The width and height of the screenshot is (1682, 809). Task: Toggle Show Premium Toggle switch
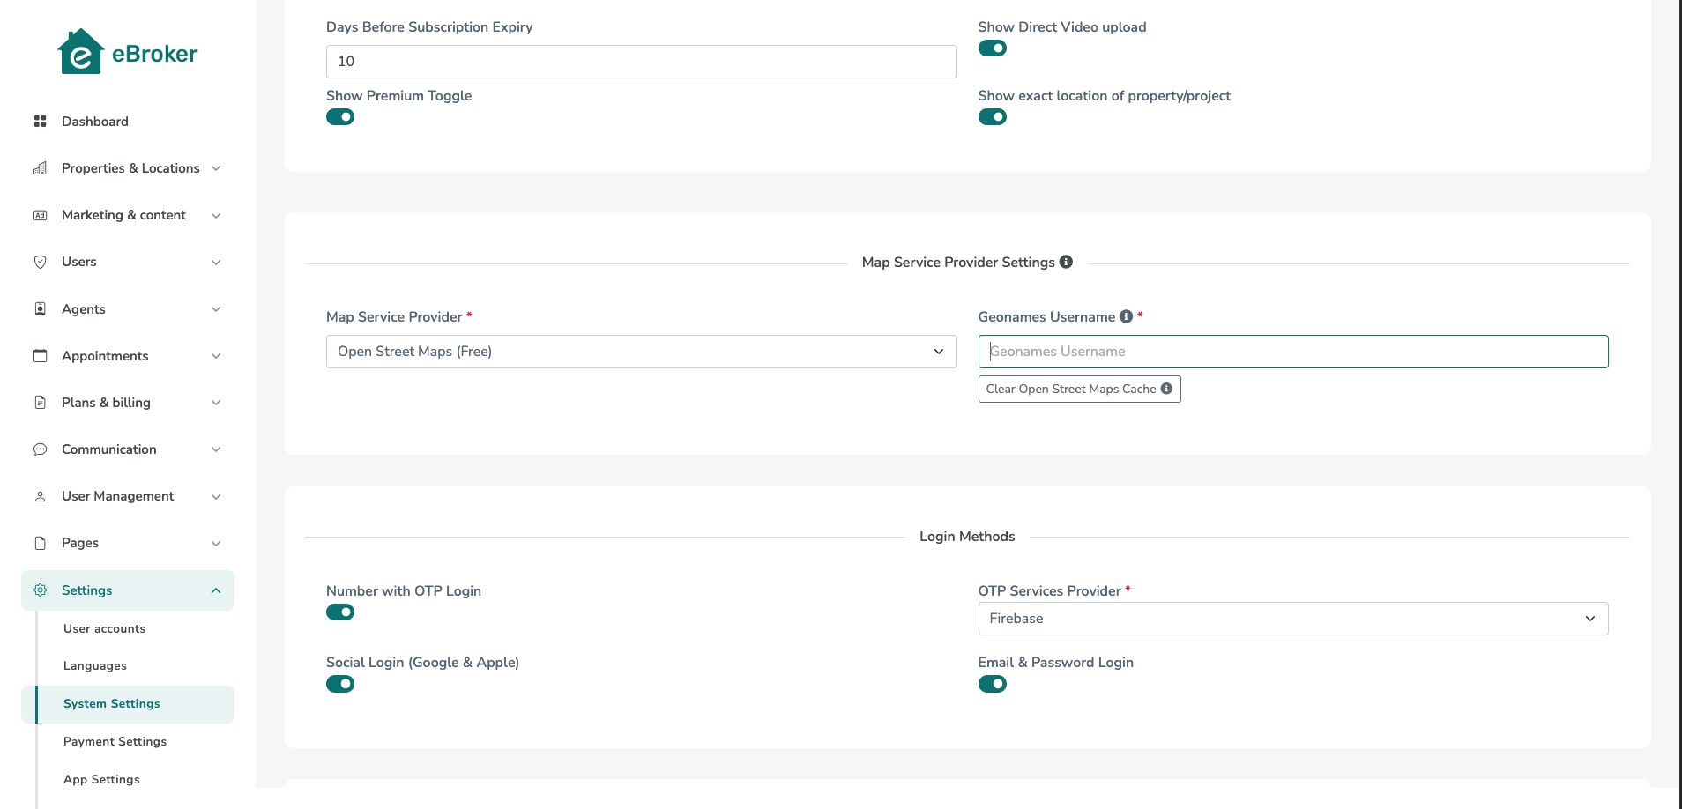point(340,117)
